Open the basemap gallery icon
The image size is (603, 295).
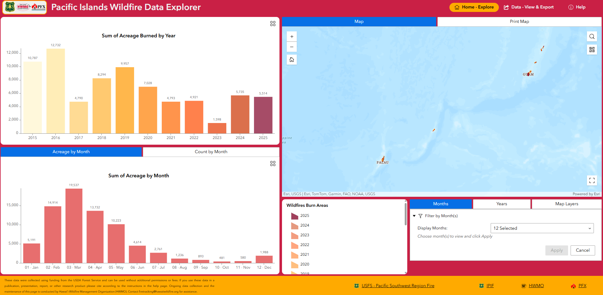click(592, 49)
